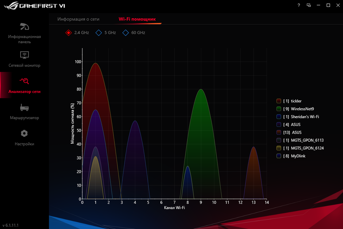Open the Сетевой монитор monitor icon
343x229 pixels.
[24, 55]
